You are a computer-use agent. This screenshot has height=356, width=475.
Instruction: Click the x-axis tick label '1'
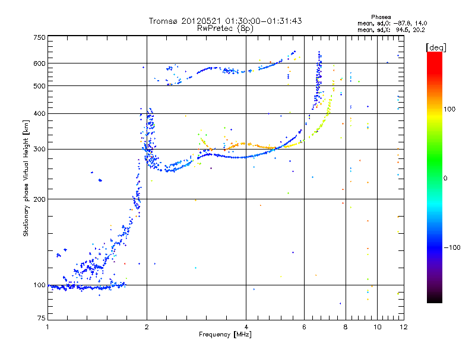coord(47,327)
